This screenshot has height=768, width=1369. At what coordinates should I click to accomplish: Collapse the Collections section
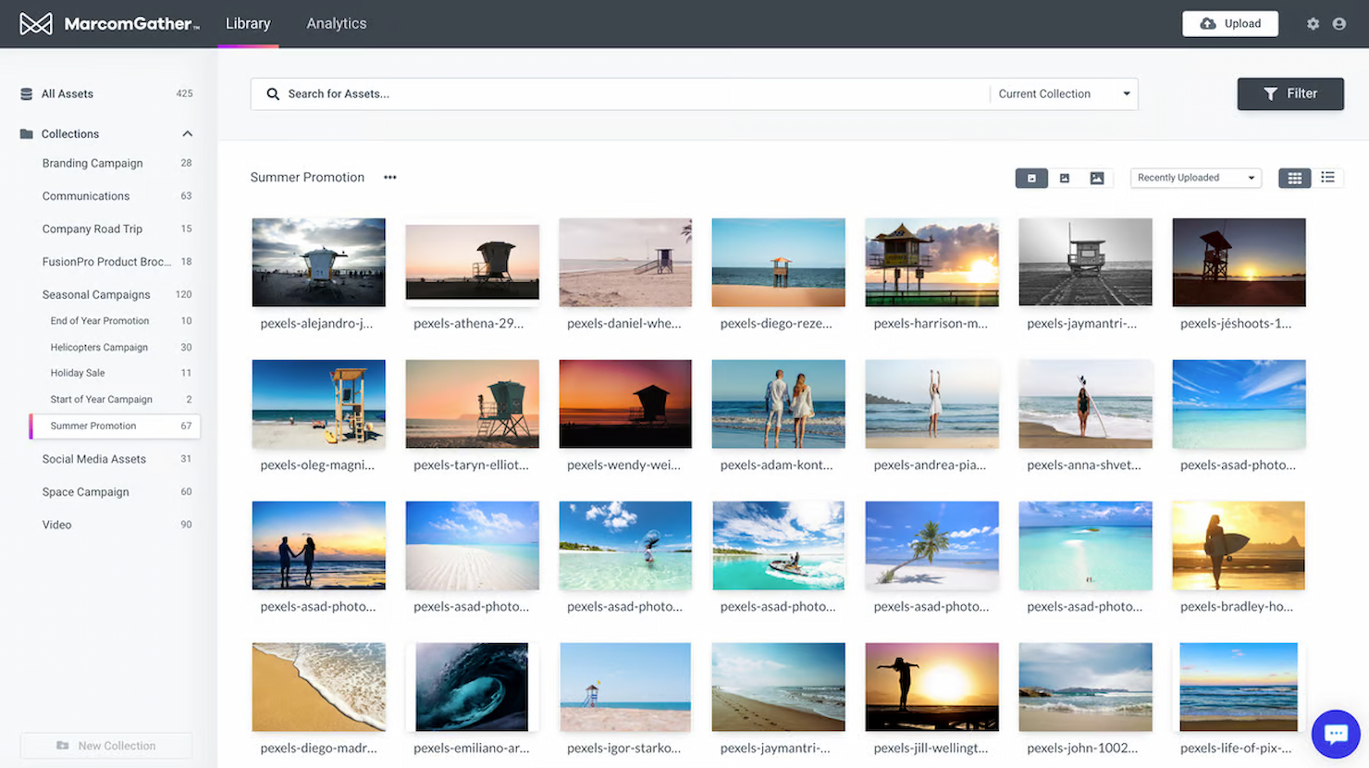tap(187, 133)
